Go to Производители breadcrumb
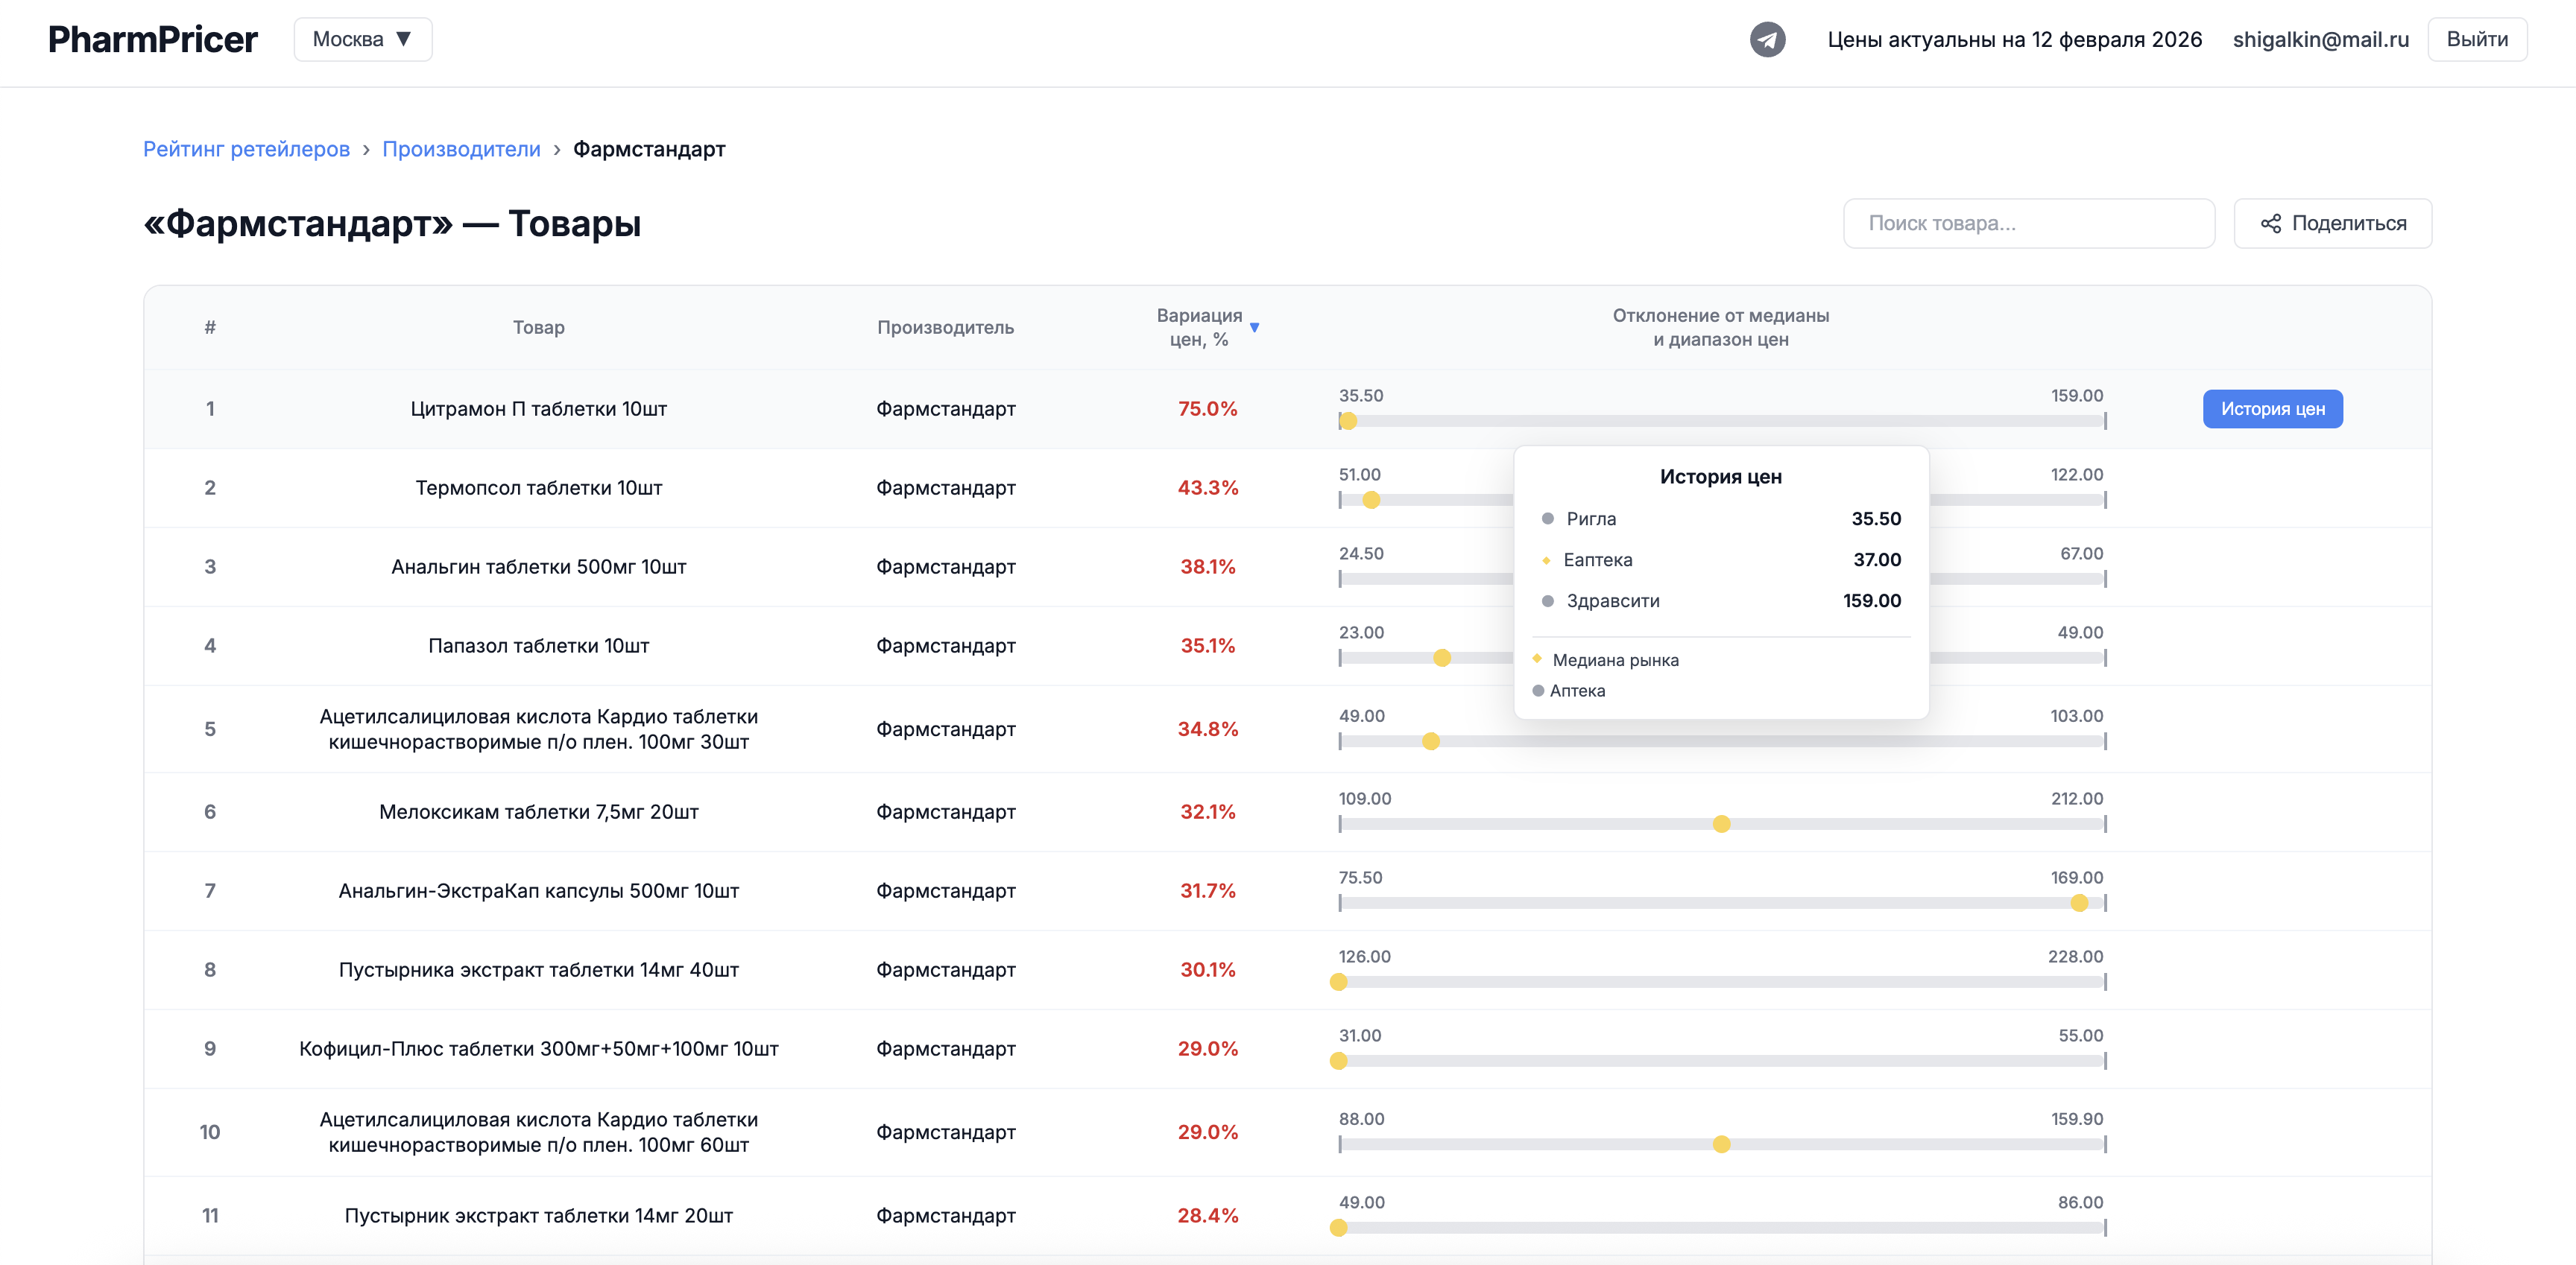2576x1265 pixels. [x=461, y=149]
